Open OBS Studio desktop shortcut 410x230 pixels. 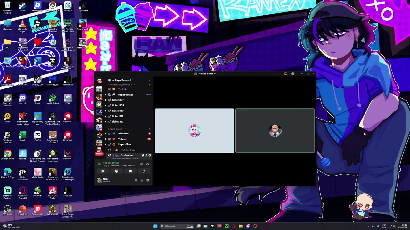click(7, 210)
